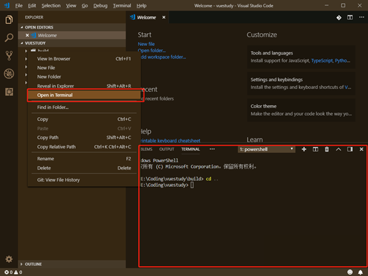
Task: Select Open in Terminal menu entry
Action: coord(84,95)
